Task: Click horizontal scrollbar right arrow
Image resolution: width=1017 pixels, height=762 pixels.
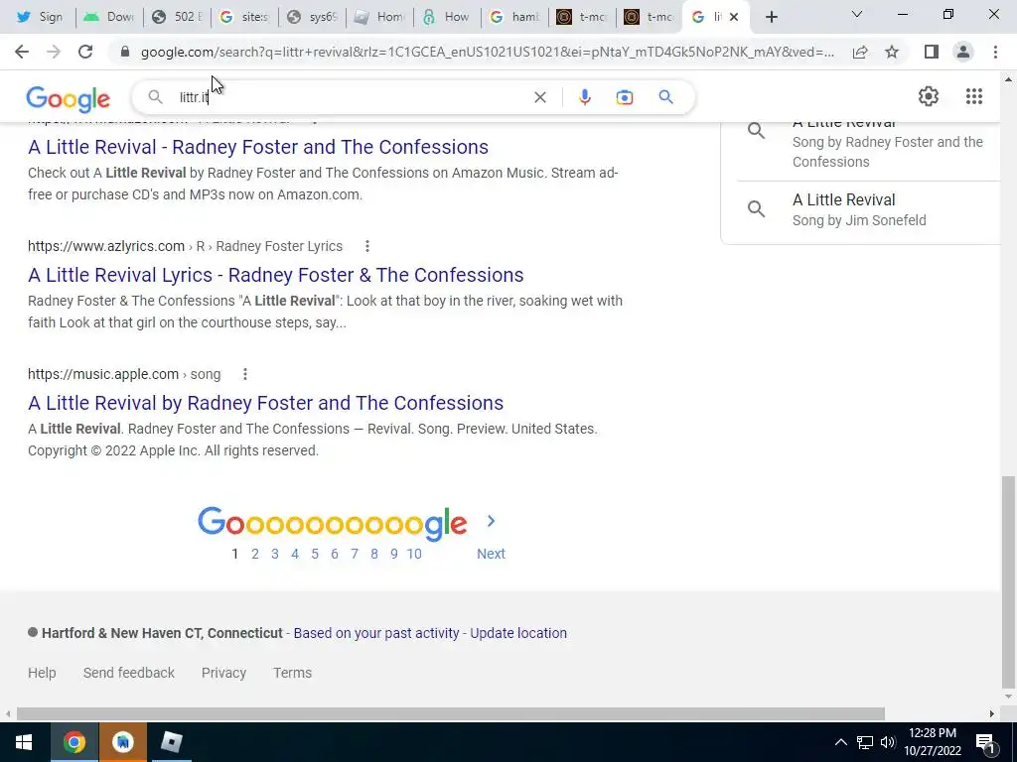Action: pos(992,714)
